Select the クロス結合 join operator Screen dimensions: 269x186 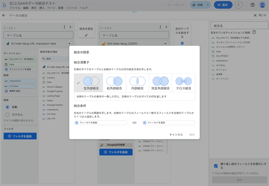tap(184, 83)
